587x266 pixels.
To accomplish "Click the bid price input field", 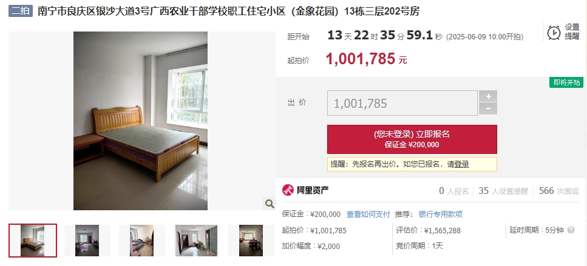I will point(402,103).
